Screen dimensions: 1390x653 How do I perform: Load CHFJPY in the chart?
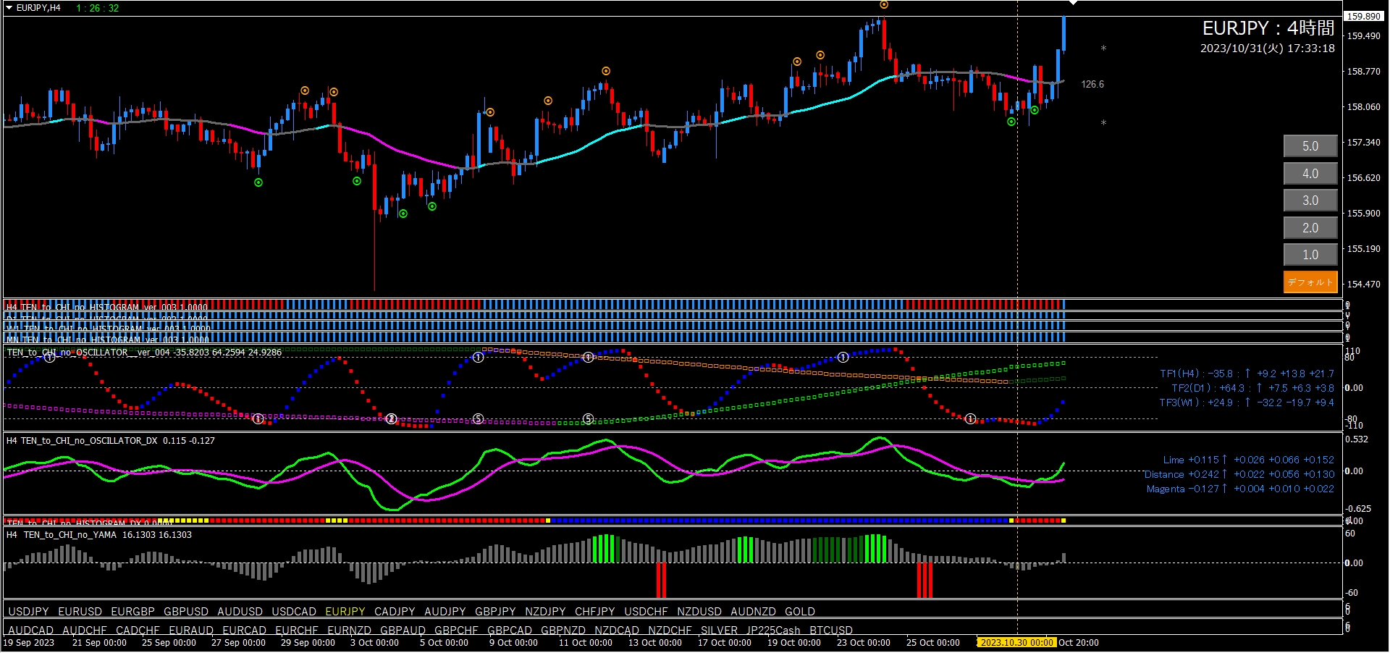[x=595, y=612]
